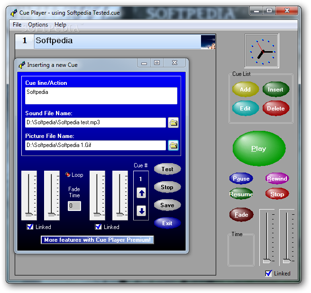Start playback with the big Play button

(259, 148)
